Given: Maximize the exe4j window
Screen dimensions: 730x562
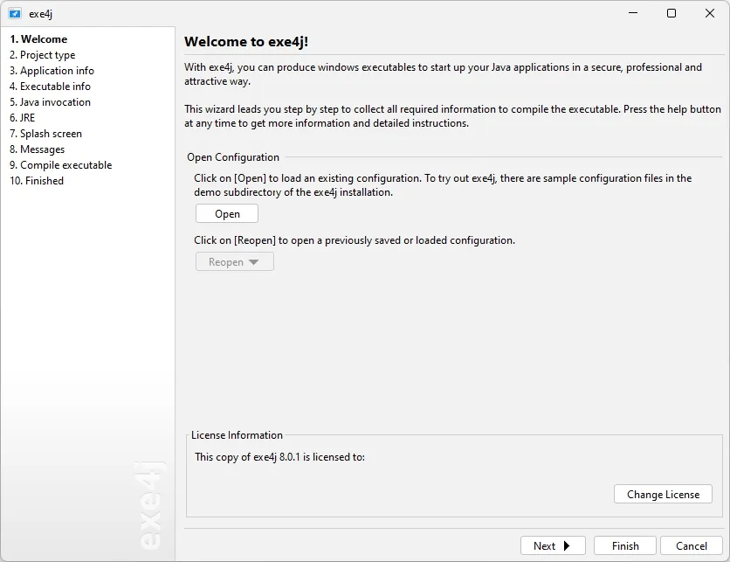Looking at the screenshot, I should [x=671, y=13].
